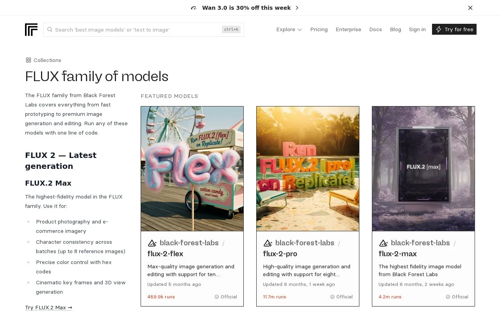Image resolution: width=500 pixels, height=312 pixels.
Task: Click 'Updated 6 months, 1 week ago' text
Action: pyautogui.click(x=299, y=284)
